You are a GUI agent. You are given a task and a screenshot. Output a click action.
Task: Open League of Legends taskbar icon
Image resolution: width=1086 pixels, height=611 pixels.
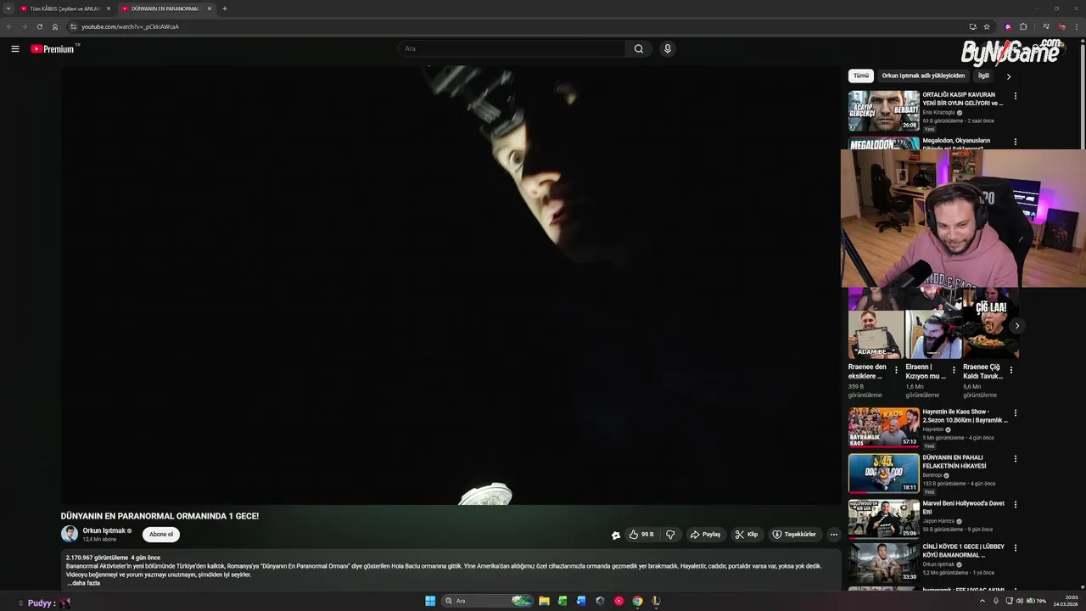[656, 601]
